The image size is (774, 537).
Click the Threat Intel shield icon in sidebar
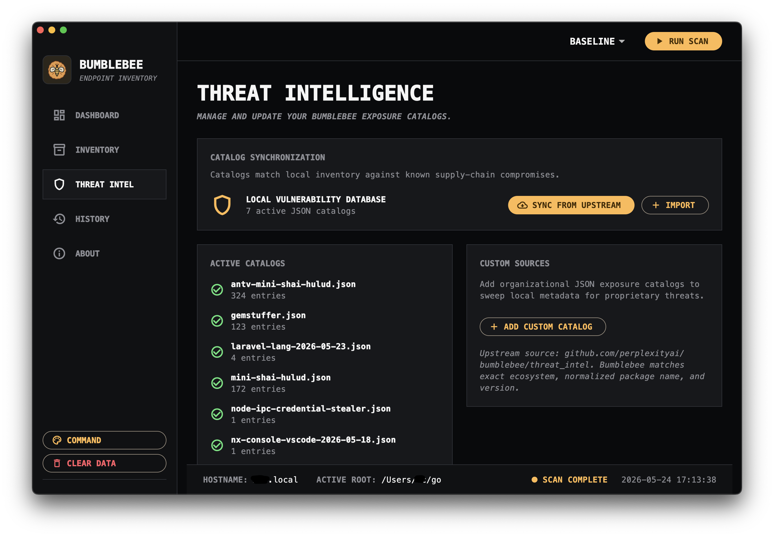59,184
